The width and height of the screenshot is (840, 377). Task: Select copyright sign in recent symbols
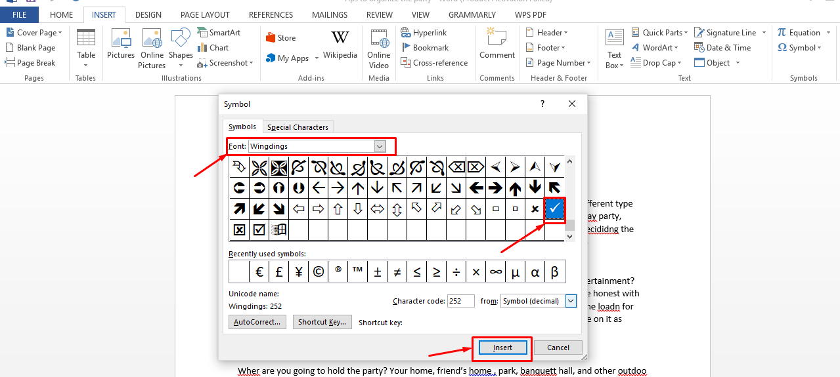pos(319,271)
